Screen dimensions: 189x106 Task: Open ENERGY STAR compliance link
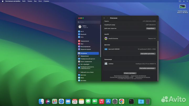[x=122, y=77]
